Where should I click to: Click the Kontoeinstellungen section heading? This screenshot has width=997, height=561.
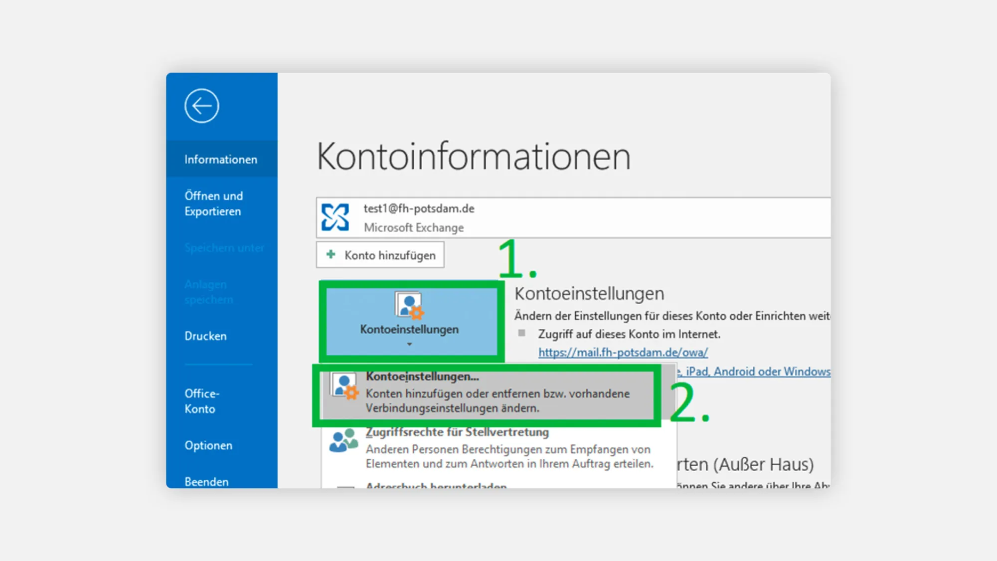tap(589, 293)
